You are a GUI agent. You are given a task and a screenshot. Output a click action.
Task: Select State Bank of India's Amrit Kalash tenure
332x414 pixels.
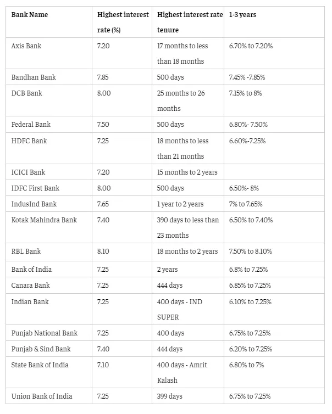(188, 372)
